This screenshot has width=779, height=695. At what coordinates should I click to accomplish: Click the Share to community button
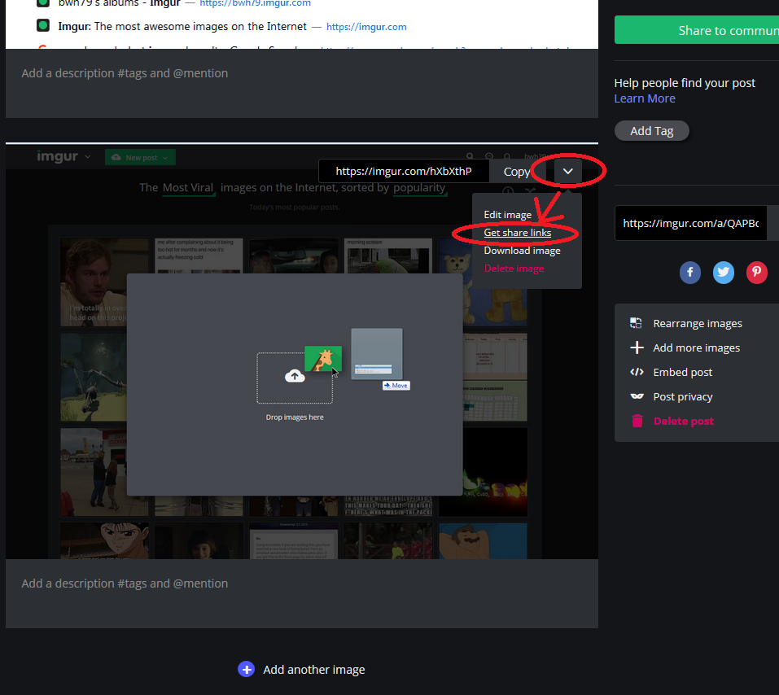click(697, 30)
